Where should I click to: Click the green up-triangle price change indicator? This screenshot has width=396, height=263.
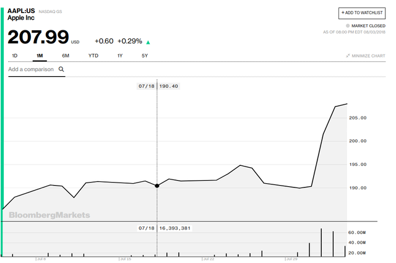point(148,42)
